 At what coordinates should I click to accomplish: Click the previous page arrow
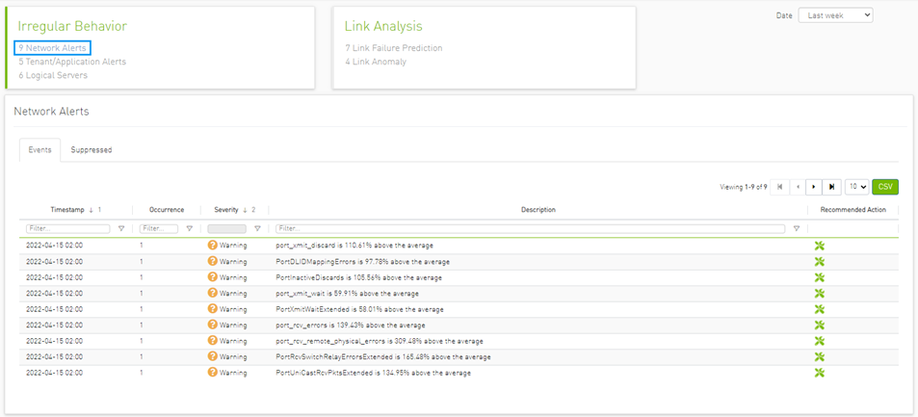[798, 187]
